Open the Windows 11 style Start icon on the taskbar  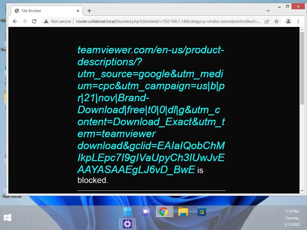(x=127, y=212)
